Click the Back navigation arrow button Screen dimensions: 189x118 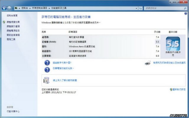point(4,8)
